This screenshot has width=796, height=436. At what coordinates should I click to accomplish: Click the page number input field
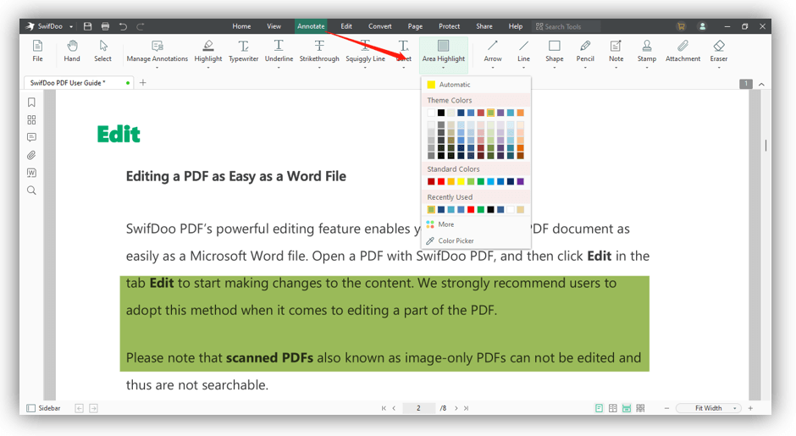419,408
